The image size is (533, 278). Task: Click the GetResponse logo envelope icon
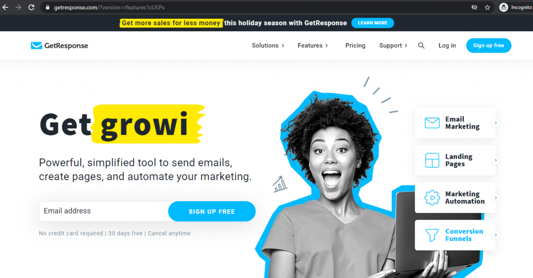pyautogui.click(x=36, y=46)
